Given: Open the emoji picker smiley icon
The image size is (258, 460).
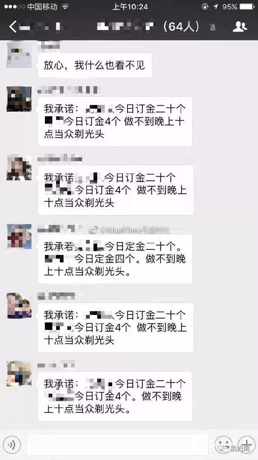Looking at the screenshot, I should point(223,445).
